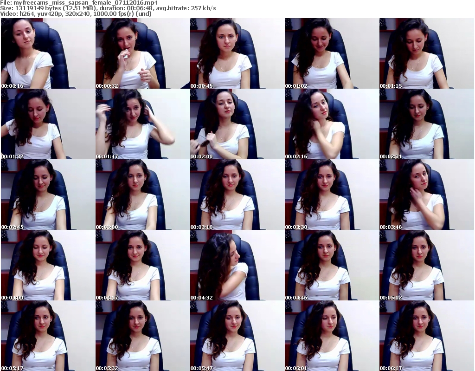Choose the thumbnail at 00:04:46
This screenshot has width=475, height=371.
[x=332, y=266]
